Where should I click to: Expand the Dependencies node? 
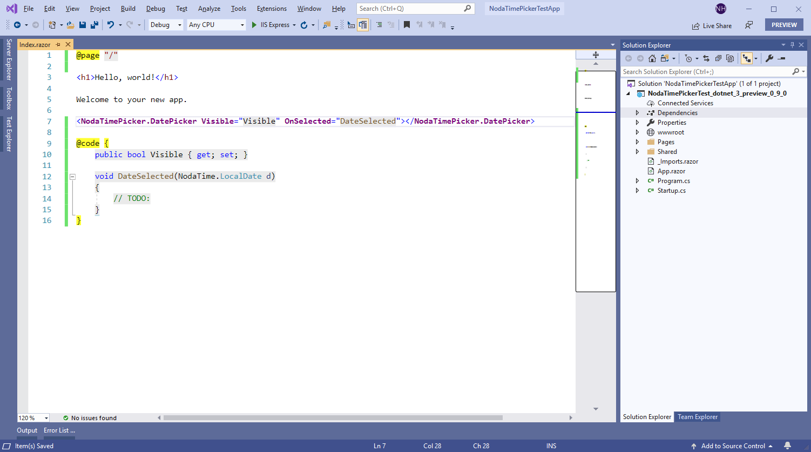coord(637,112)
